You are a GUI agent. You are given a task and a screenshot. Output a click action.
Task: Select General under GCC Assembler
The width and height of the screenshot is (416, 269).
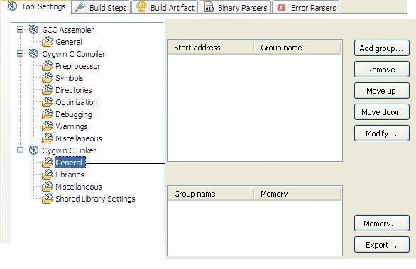(69, 42)
